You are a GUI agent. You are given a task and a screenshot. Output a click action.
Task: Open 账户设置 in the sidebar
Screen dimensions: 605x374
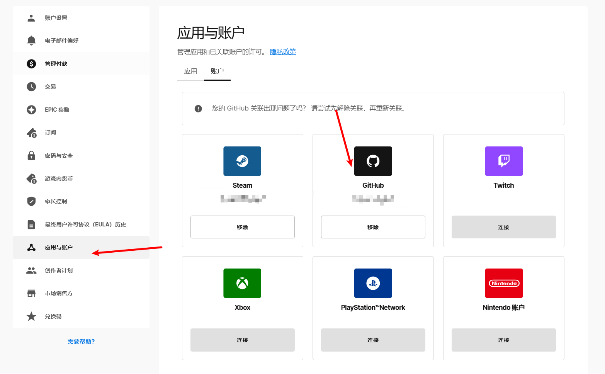tap(81, 18)
